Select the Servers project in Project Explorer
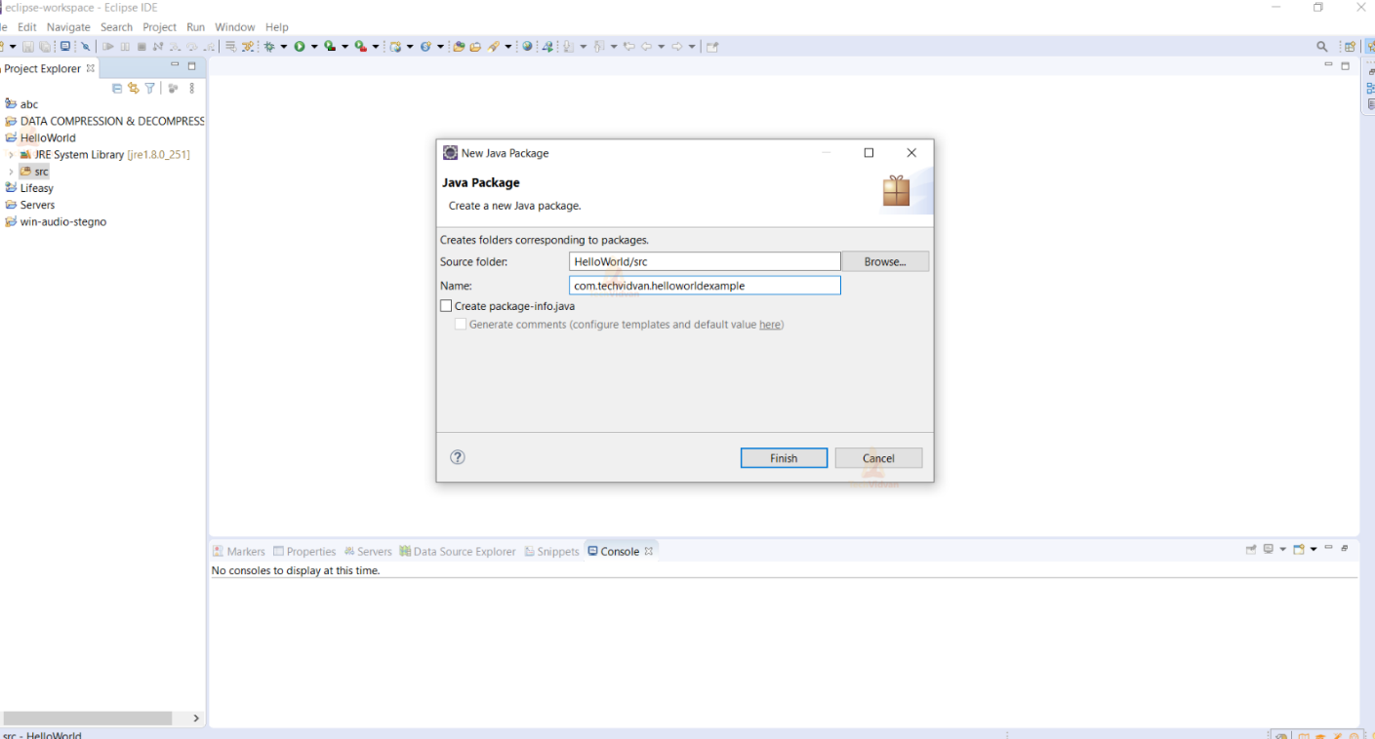 (x=29, y=205)
